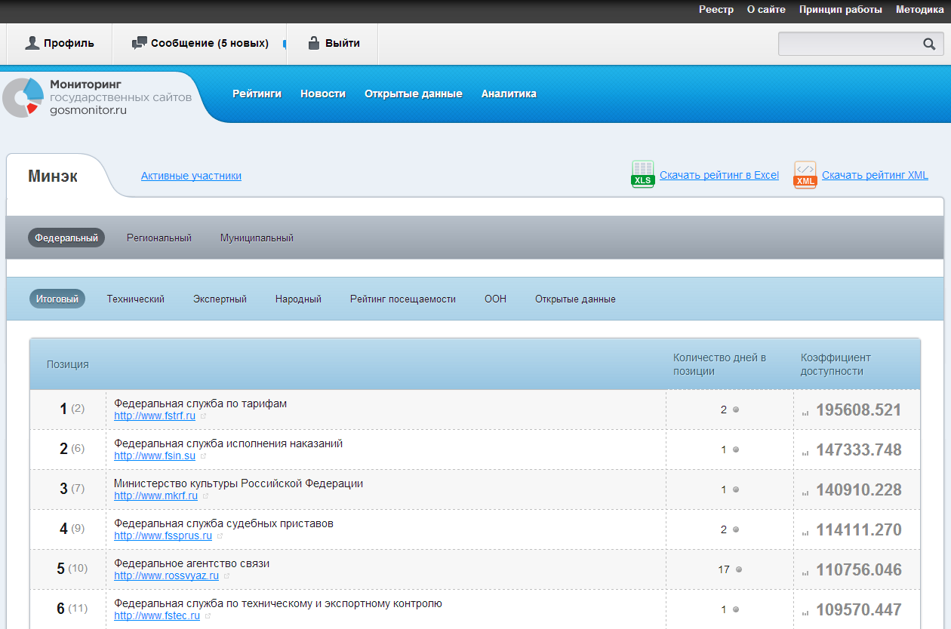Click the padlock logout icon
Screen dimensions: 951x629
point(314,43)
